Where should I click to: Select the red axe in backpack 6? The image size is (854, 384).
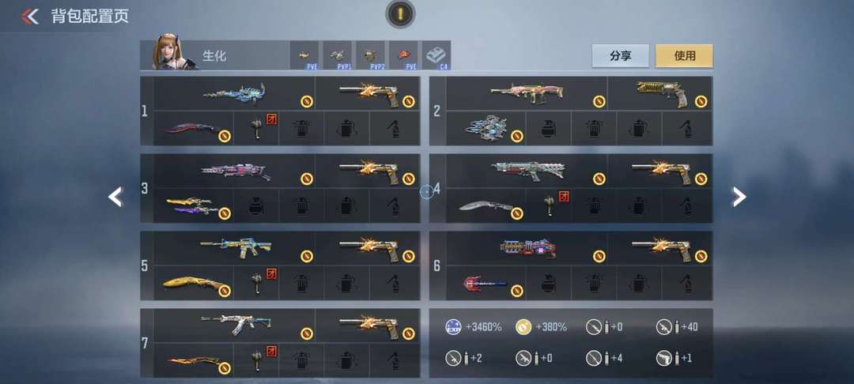(486, 284)
